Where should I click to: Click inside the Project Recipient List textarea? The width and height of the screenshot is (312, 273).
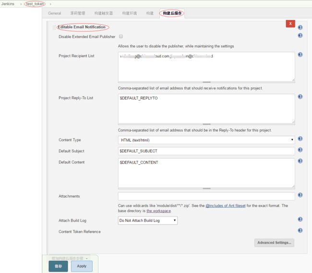(x=206, y=67)
